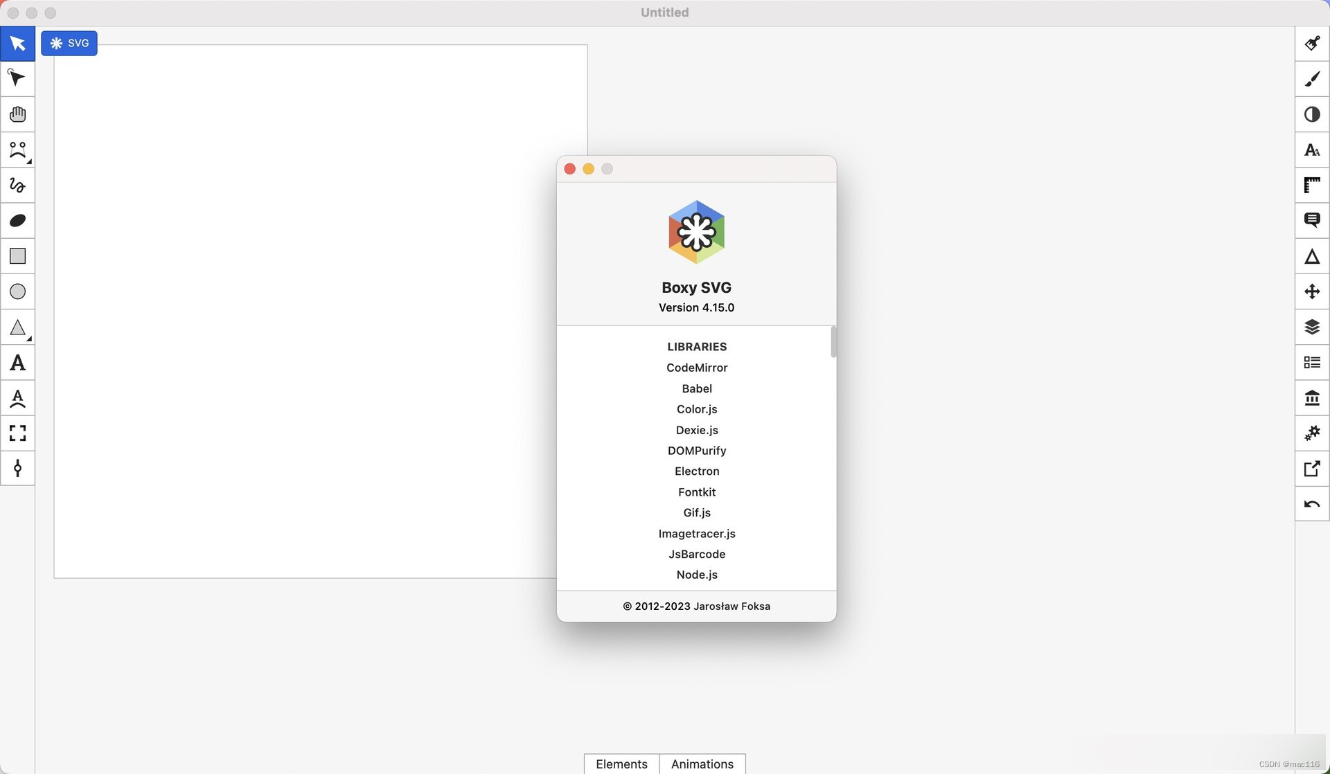Image resolution: width=1330 pixels, height=774 pixels.
Task: Select the Text tool
Action: pos(17,361)
